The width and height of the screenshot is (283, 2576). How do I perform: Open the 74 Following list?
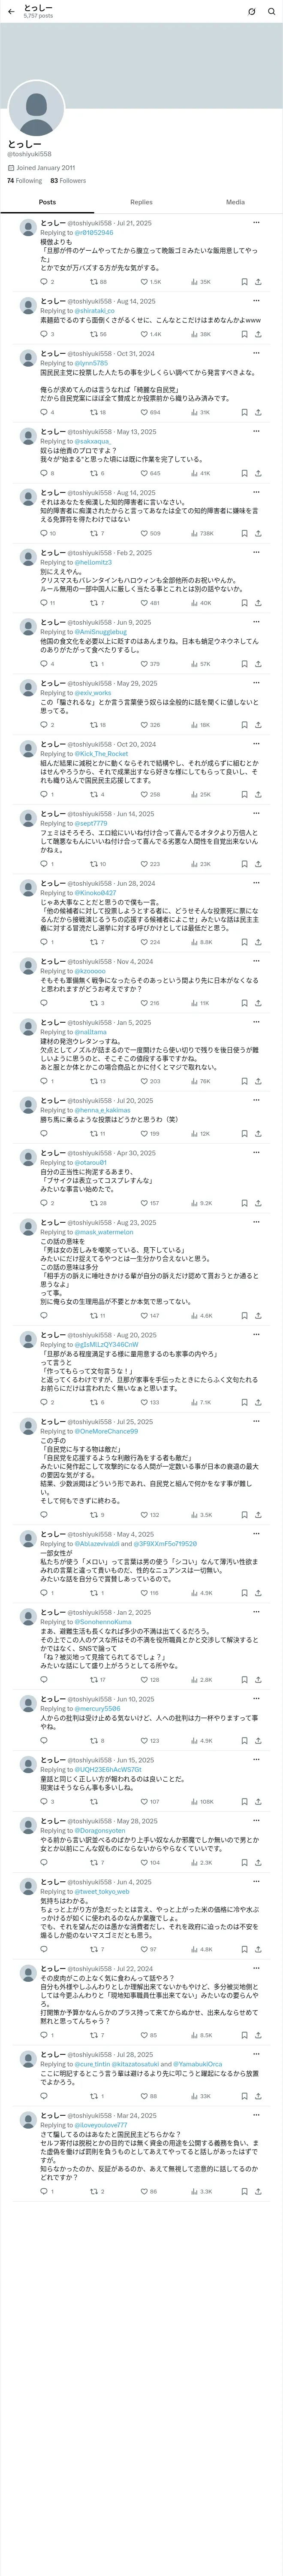tap(24, 181)
